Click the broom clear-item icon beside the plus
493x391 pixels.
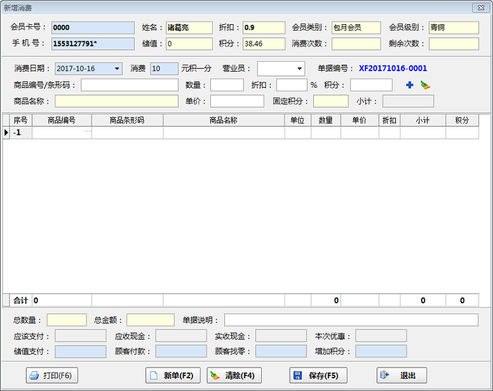(424, 85)
